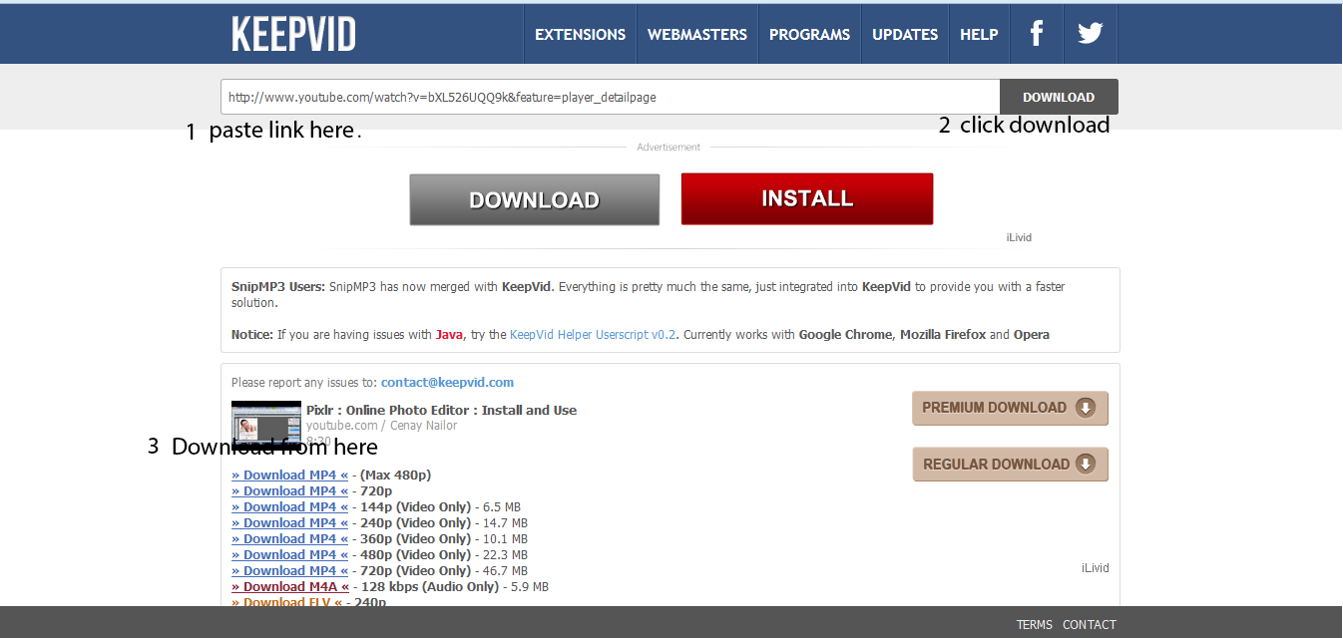Click the red Java link in notice
The height and width of the screenshot is (638, 1343).
point(449,335)
